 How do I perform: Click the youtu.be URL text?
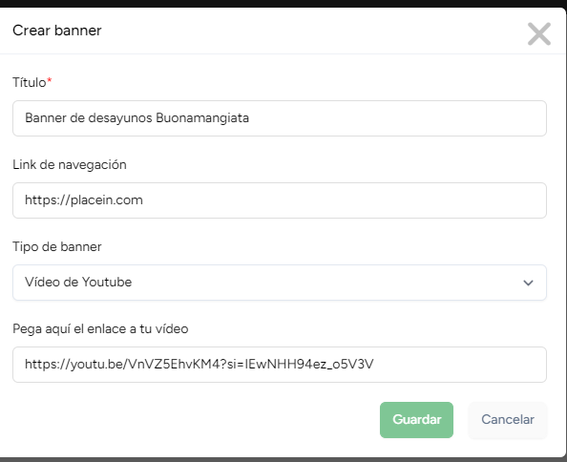[x=199, y=364]
